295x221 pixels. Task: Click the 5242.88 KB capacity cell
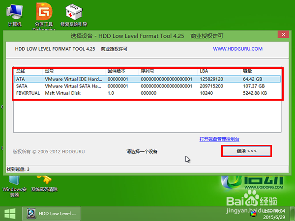point(255,93)
